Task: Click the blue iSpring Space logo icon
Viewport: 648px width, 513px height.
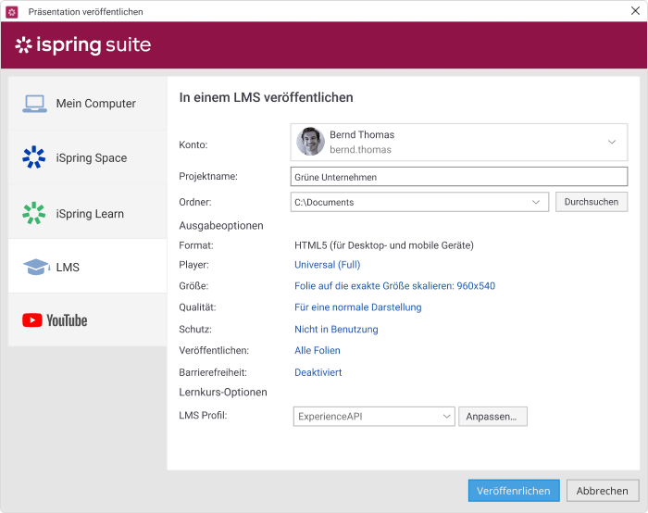Action: [34, 157]
